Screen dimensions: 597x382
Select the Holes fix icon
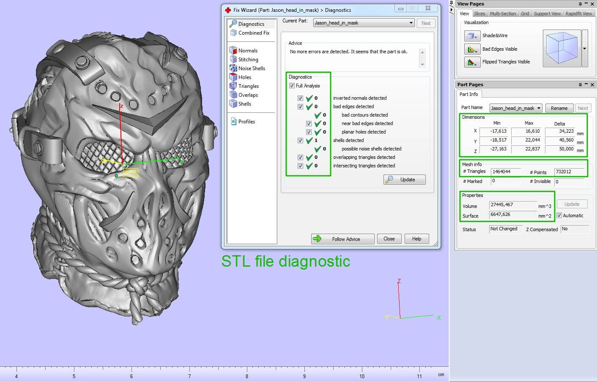click(x=233, y=77)
